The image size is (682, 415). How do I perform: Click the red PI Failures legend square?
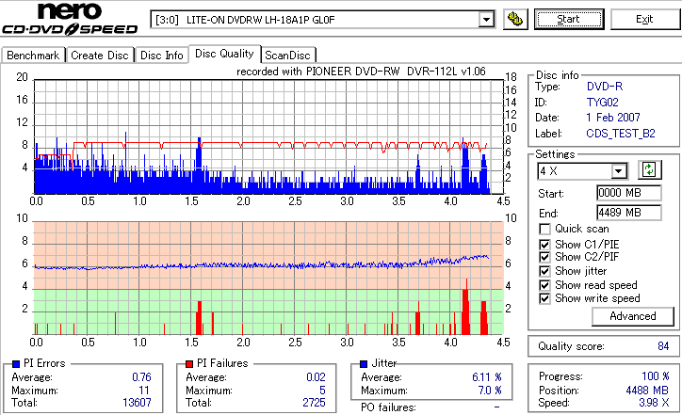189,364
